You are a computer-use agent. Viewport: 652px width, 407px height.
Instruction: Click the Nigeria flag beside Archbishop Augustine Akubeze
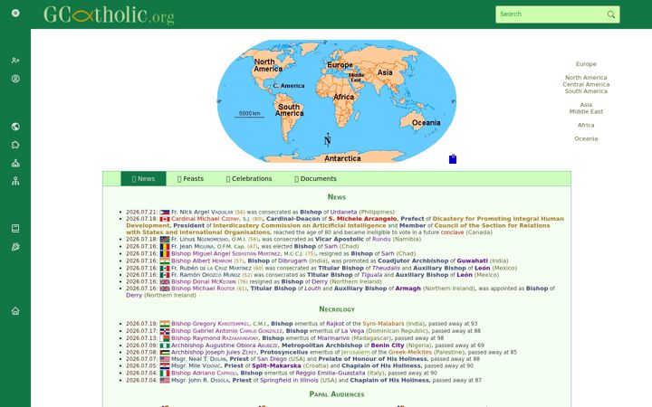165,345
